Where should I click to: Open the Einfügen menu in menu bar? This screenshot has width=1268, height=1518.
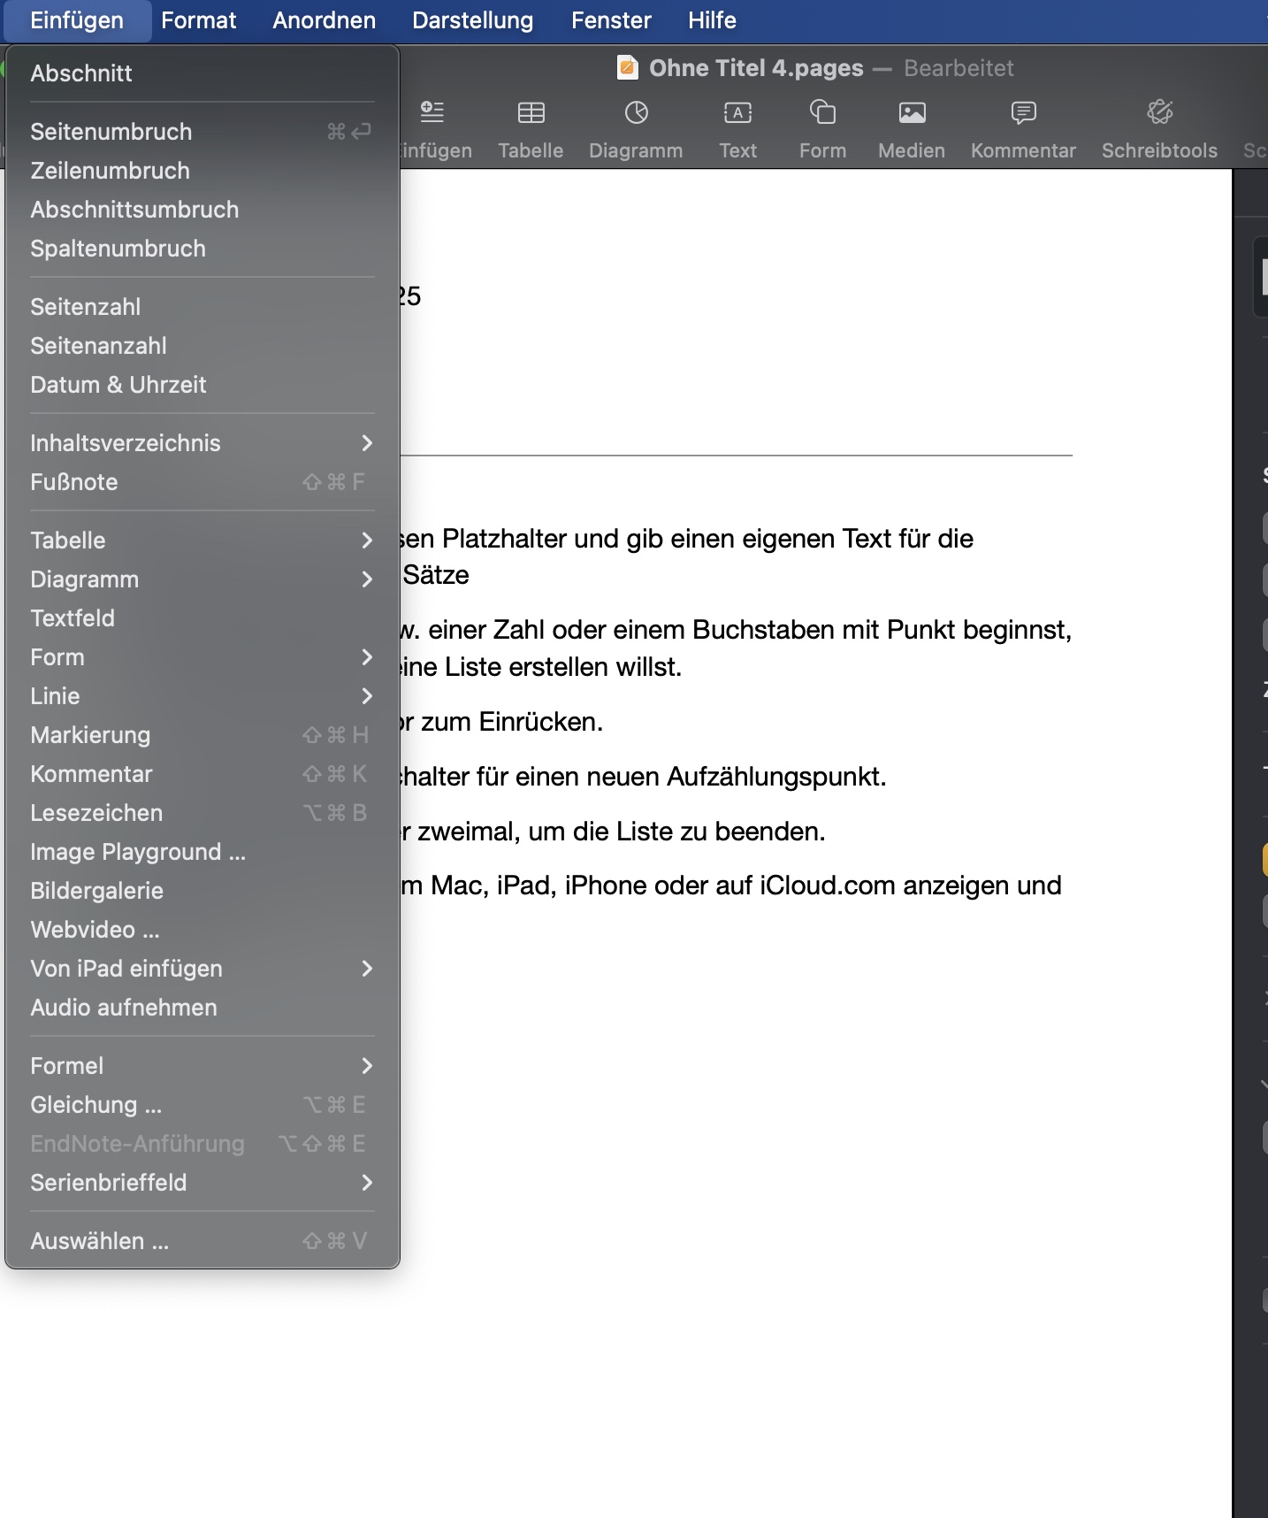(x=77, y=20)
